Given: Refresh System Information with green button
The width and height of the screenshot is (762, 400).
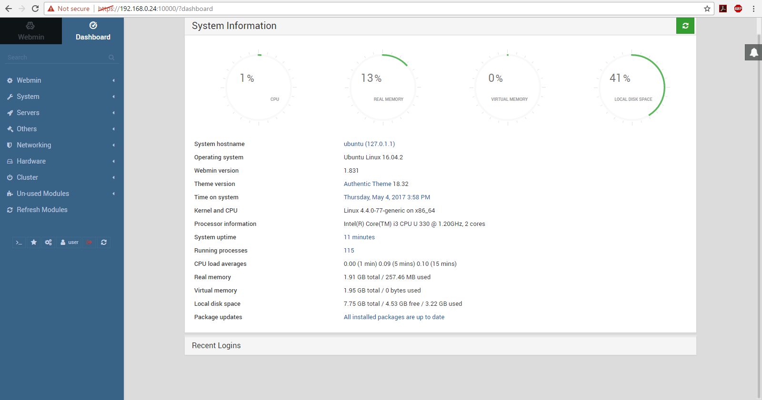Looking at the screenshot, I should tap(685, 26).
